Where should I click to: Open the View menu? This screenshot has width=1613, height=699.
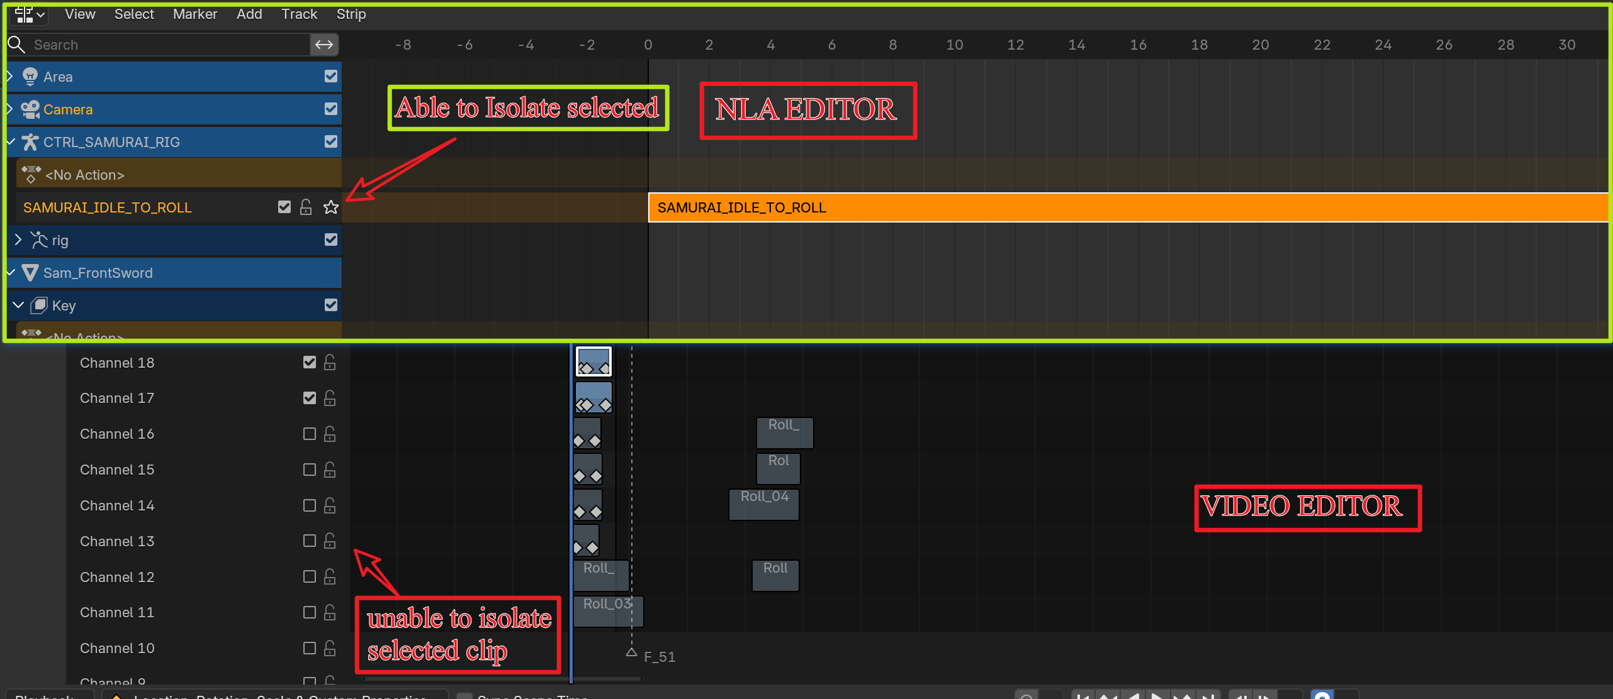(80, 14)
